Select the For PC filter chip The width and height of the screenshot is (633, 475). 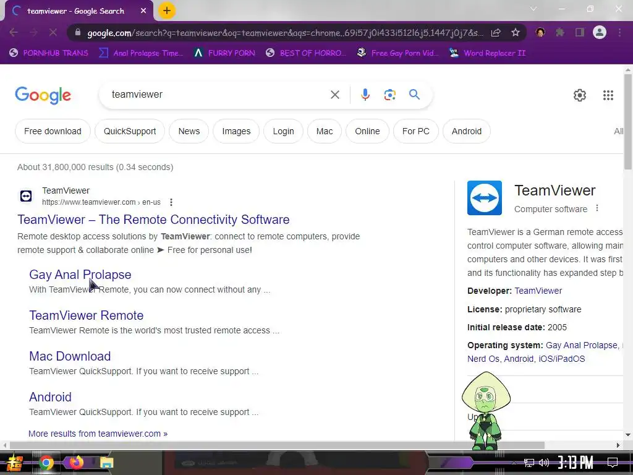[x=416, y=131]
